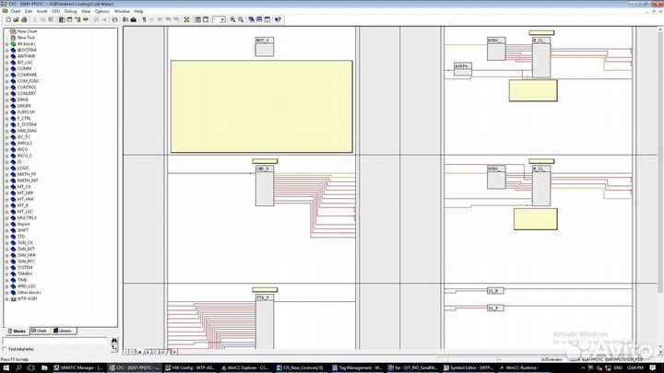This screenshot has width=664, height=373.
Task: Click the block search input field
Action: point(55,342)
